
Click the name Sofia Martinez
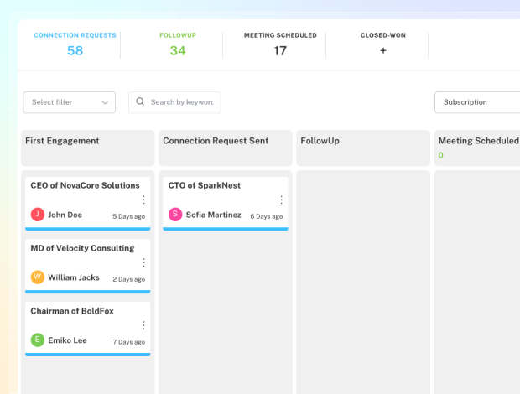tap(214, 215)
